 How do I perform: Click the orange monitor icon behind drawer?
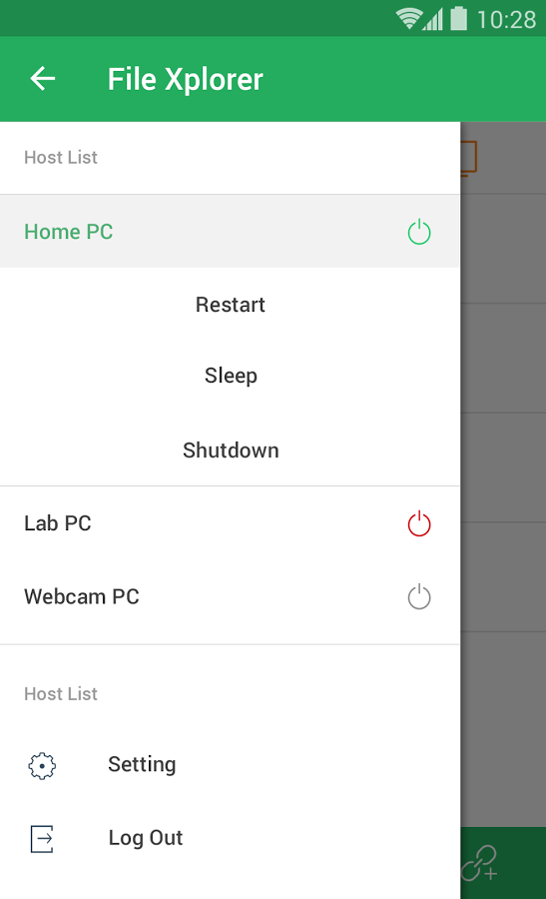(469, 158)
